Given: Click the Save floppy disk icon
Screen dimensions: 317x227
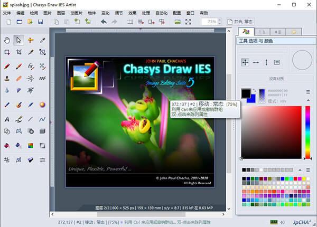Looking at the screenshot, I should 41,22.
